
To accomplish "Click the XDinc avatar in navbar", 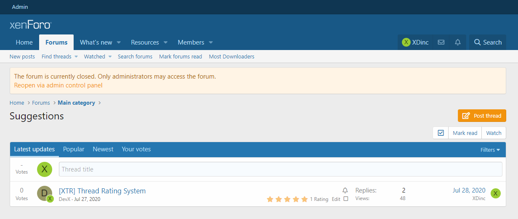I will [406, 42].
